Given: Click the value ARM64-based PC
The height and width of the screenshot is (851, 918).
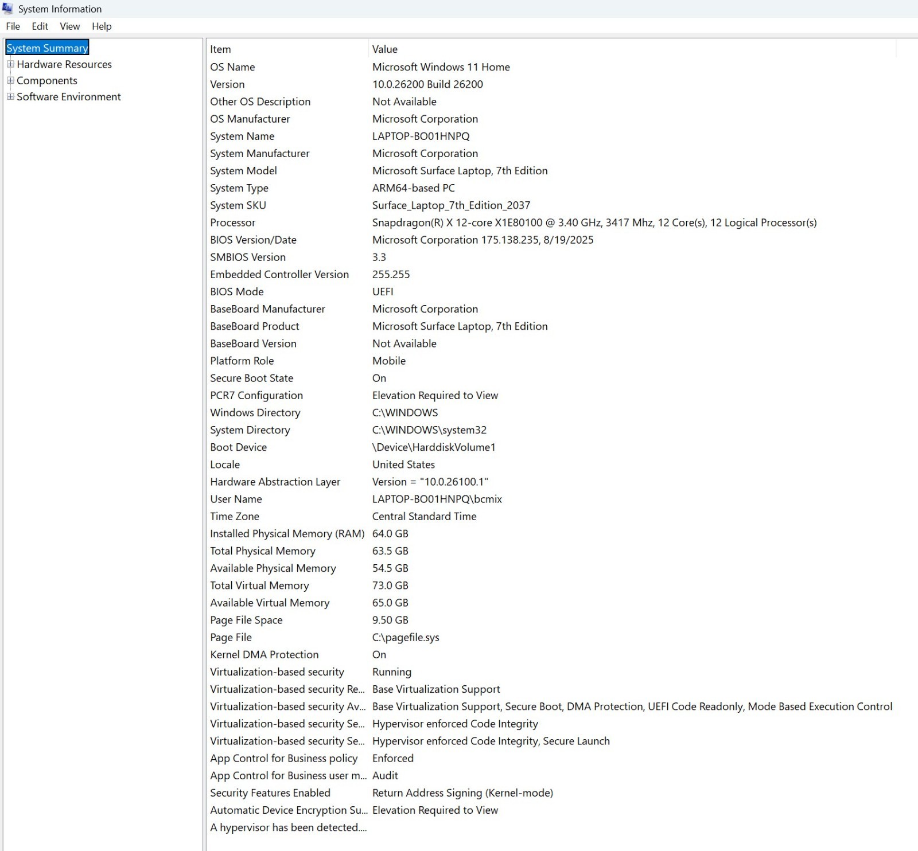Looking at the screenshot, I should (414, 188).
